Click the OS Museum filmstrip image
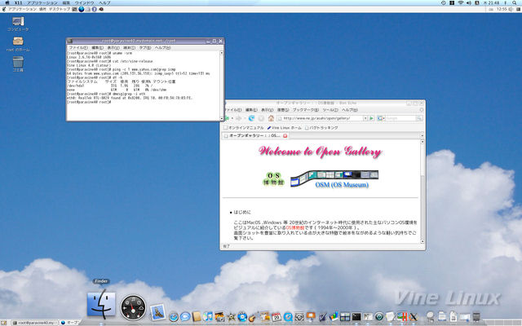The width and height of the screenshot is (522, 326). coord(334,178)
